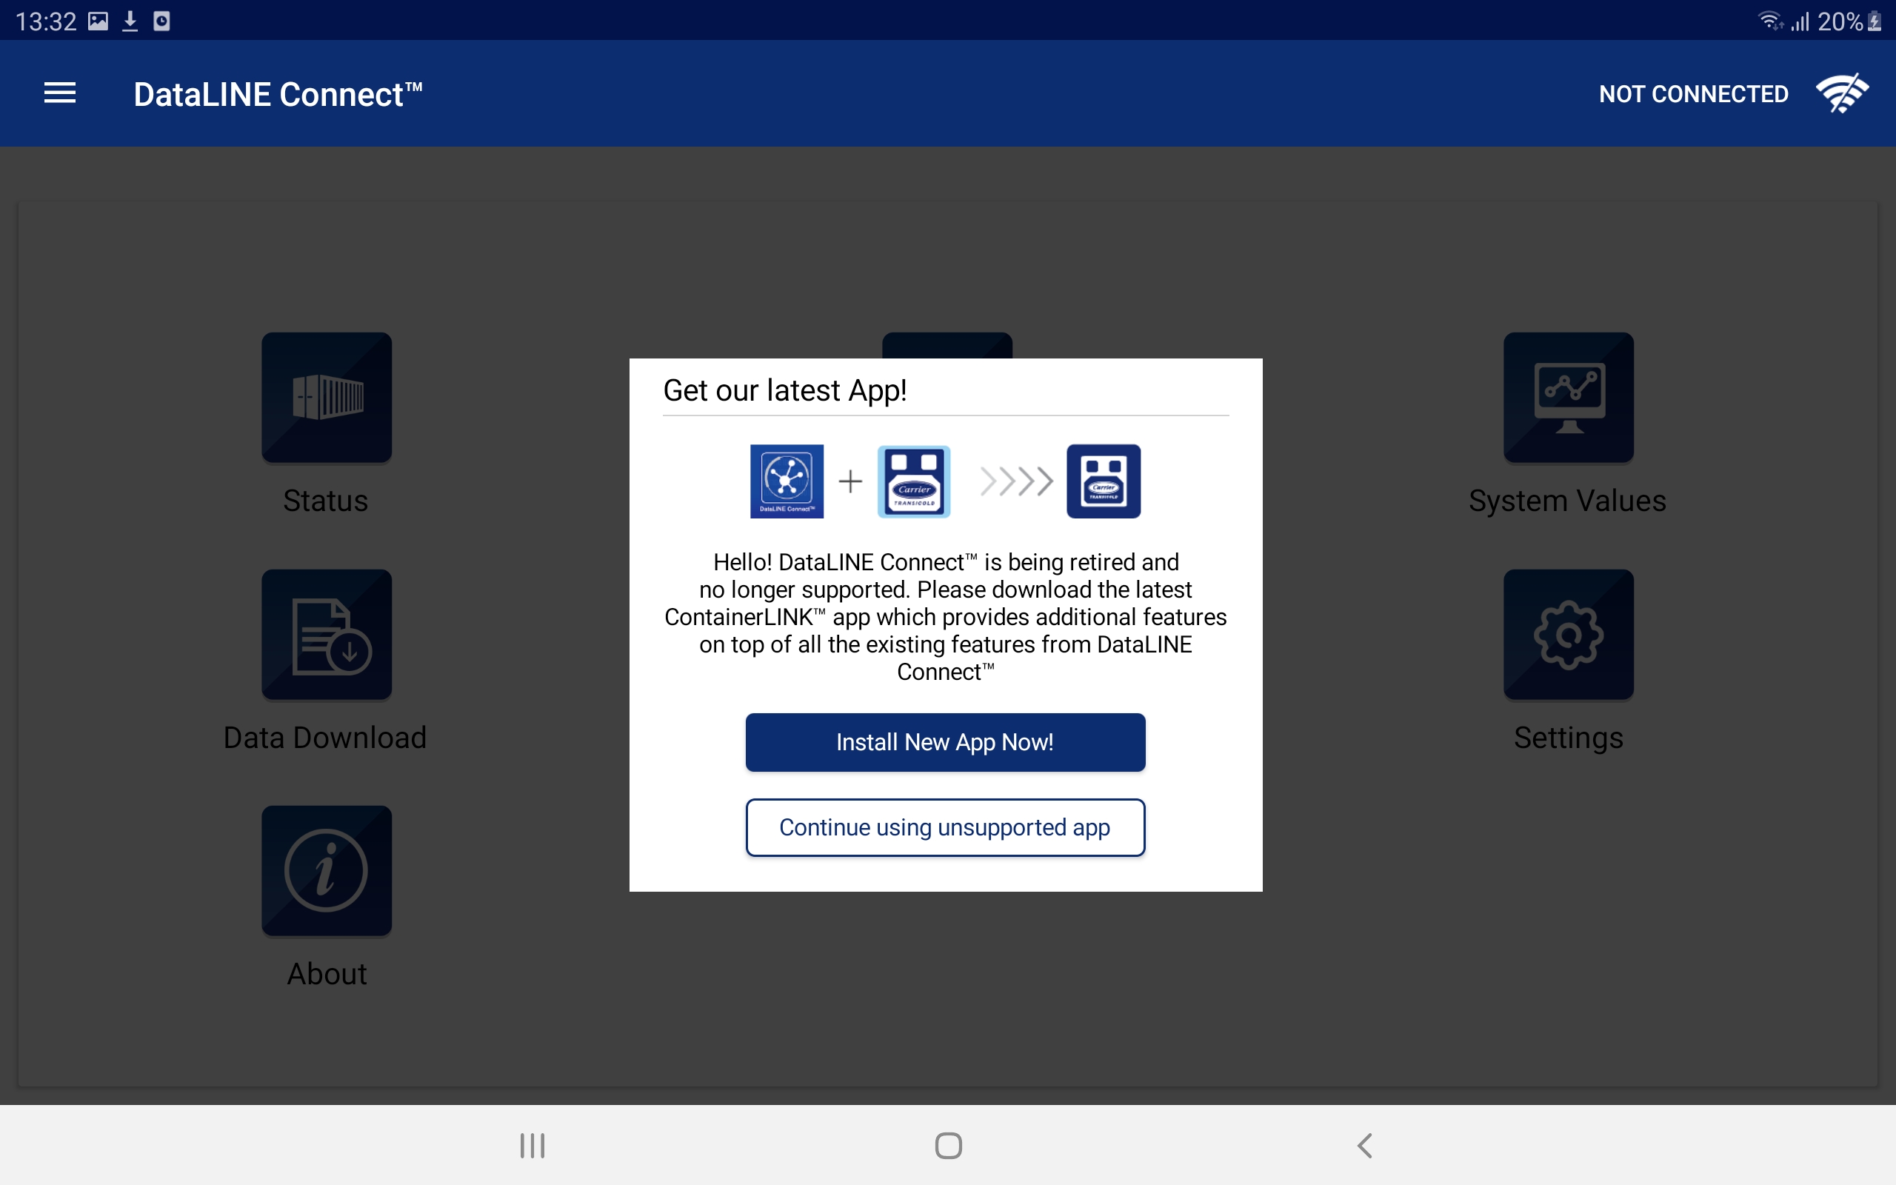Tap the image notification icon in status bar
Image resolution: width=1896 pixels, height=1185 pixels.
(98, 21)
